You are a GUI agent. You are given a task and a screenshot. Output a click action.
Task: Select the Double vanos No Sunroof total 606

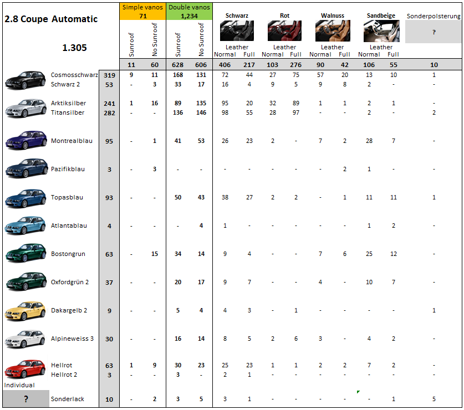point(201,65)
